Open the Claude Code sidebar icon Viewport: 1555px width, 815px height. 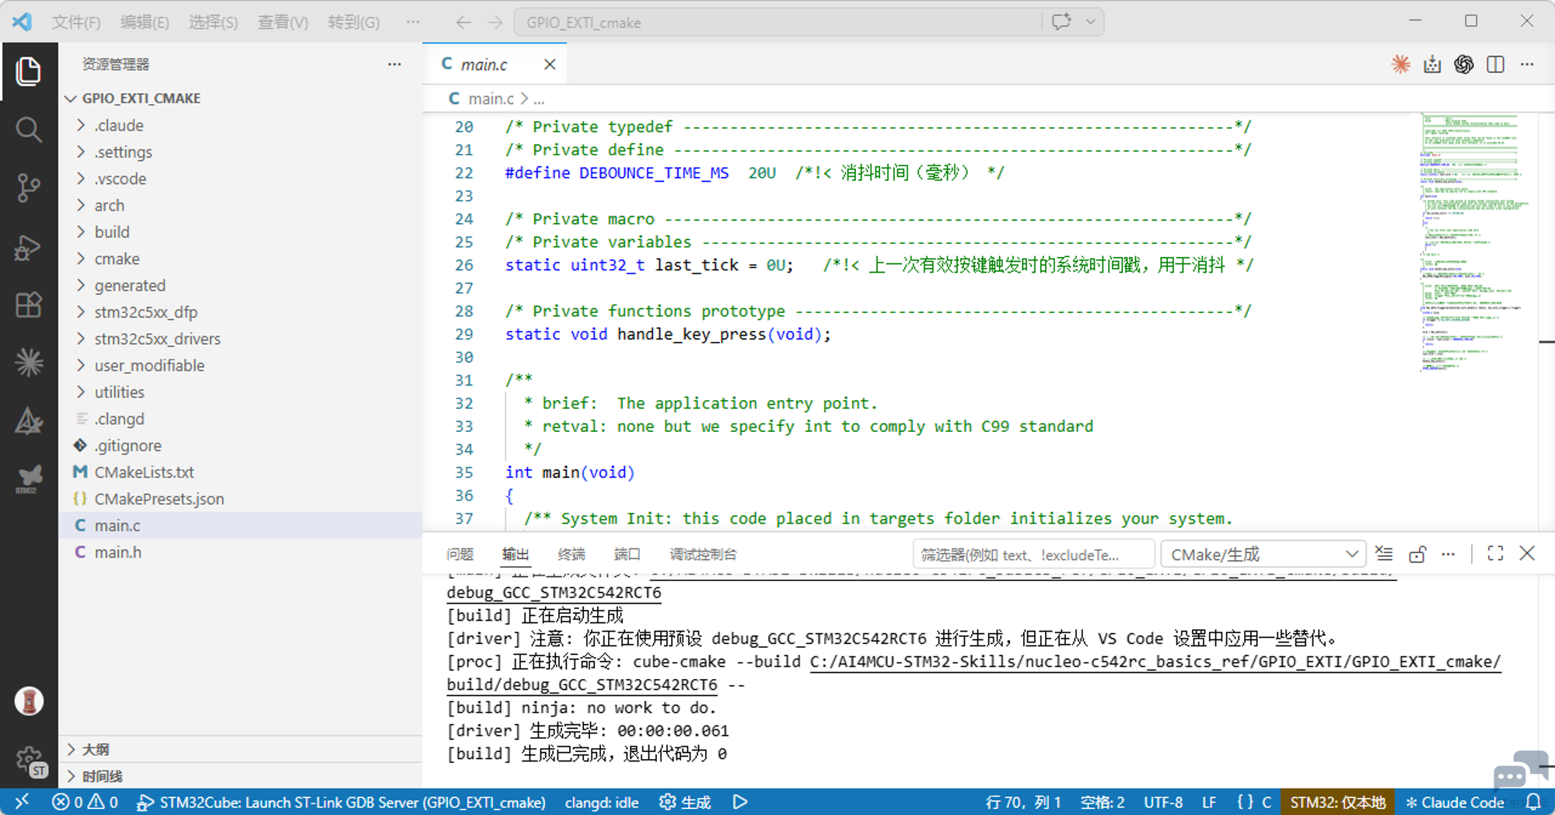pyautogui.click(x=29, y=362)
